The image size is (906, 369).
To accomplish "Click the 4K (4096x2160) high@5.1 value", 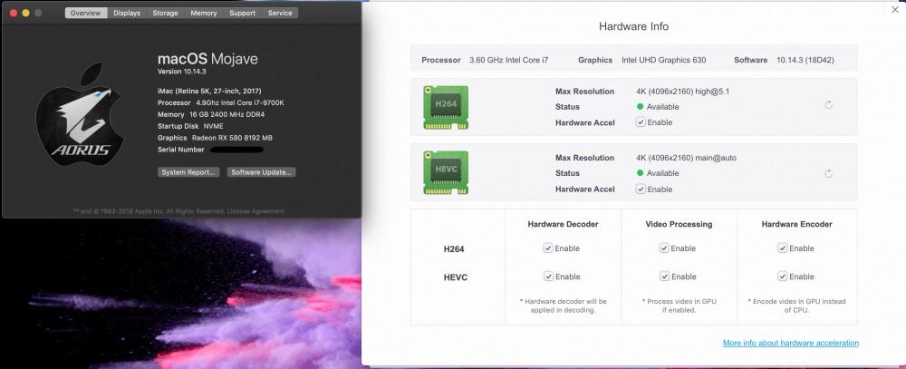I will pyautogui.click(x=682, y=92).
